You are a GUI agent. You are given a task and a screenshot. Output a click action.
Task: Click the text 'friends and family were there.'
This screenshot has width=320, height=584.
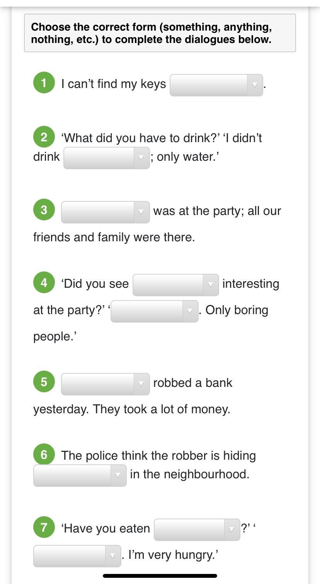pyautogui.click(x=114, y=237)
